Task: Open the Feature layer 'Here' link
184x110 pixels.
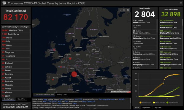Action: (x=74, y=103)
